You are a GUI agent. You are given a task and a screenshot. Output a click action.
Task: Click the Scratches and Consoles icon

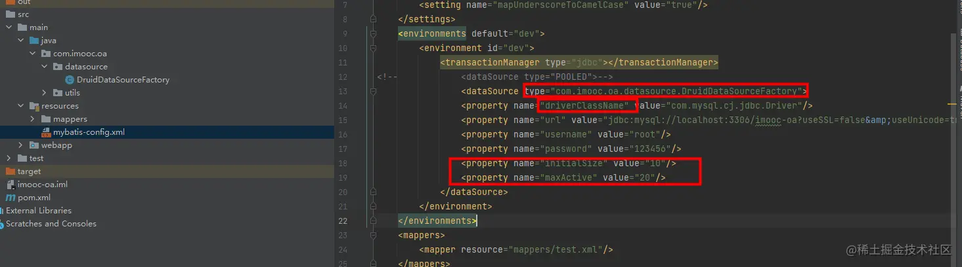(x=2, y=224)
